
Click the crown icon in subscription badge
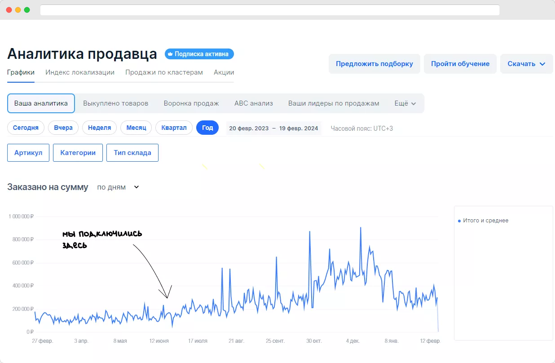tap(170, 54)
